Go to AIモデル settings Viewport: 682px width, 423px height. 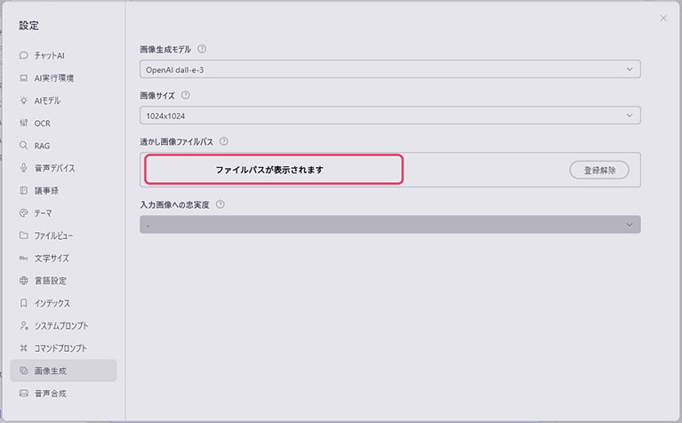(63, 100)
